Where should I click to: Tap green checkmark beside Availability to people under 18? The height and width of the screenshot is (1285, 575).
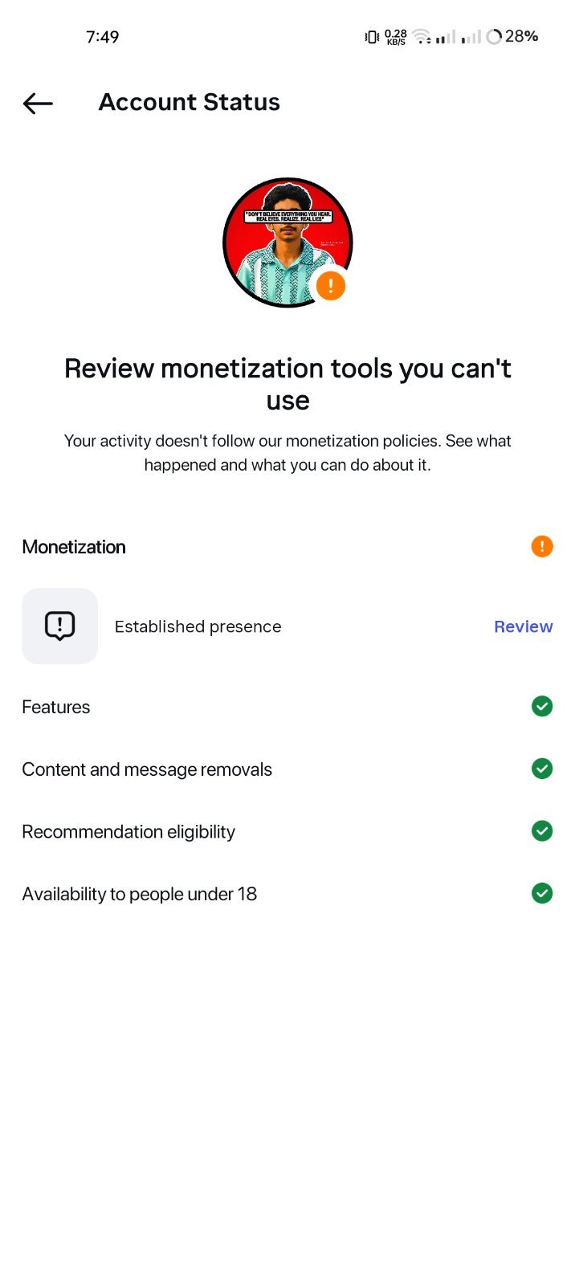click(542, 893)
